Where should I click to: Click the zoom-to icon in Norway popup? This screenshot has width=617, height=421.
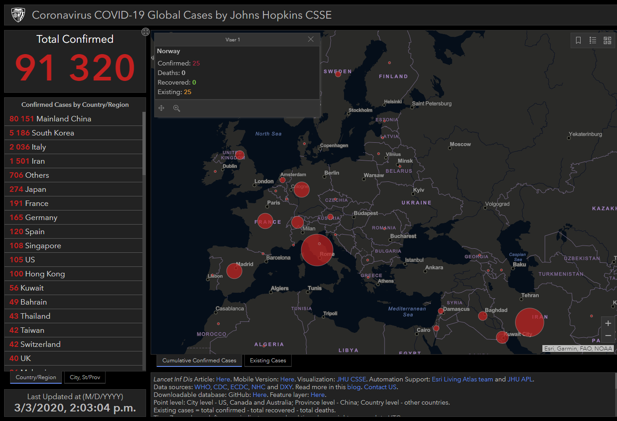click(177, 108)
